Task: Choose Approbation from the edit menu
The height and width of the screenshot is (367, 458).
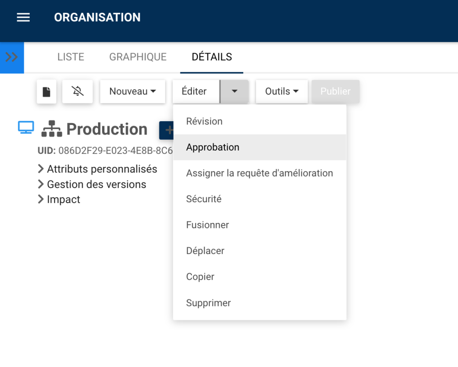Action: tap(213, 147)
